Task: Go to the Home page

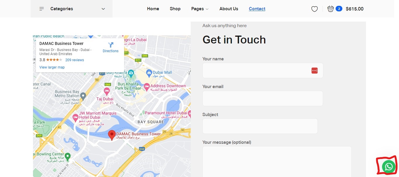Action: point(153,9)
